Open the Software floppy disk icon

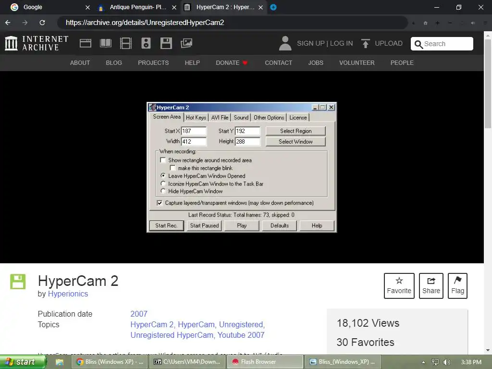point(166,43)
